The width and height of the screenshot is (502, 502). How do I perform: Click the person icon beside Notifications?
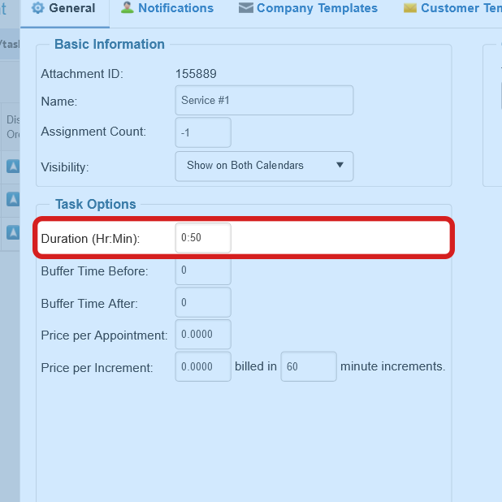127,8
